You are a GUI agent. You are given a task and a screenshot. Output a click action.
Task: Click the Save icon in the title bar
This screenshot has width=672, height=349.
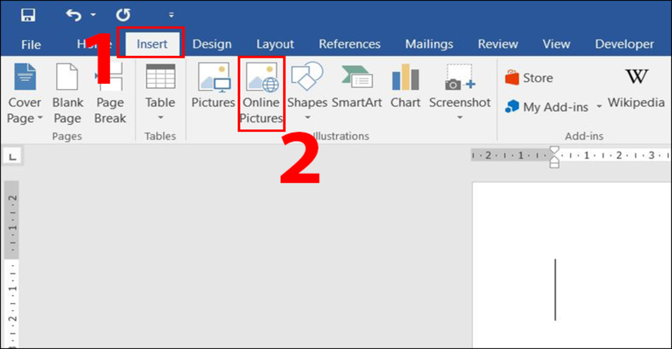click(28, 14)
